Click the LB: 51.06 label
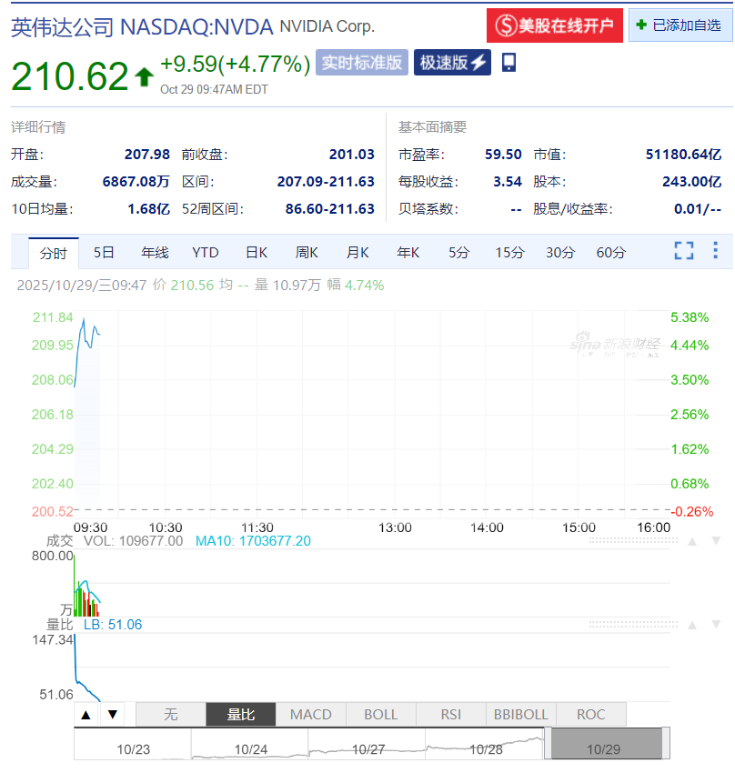 coord(113,625)
